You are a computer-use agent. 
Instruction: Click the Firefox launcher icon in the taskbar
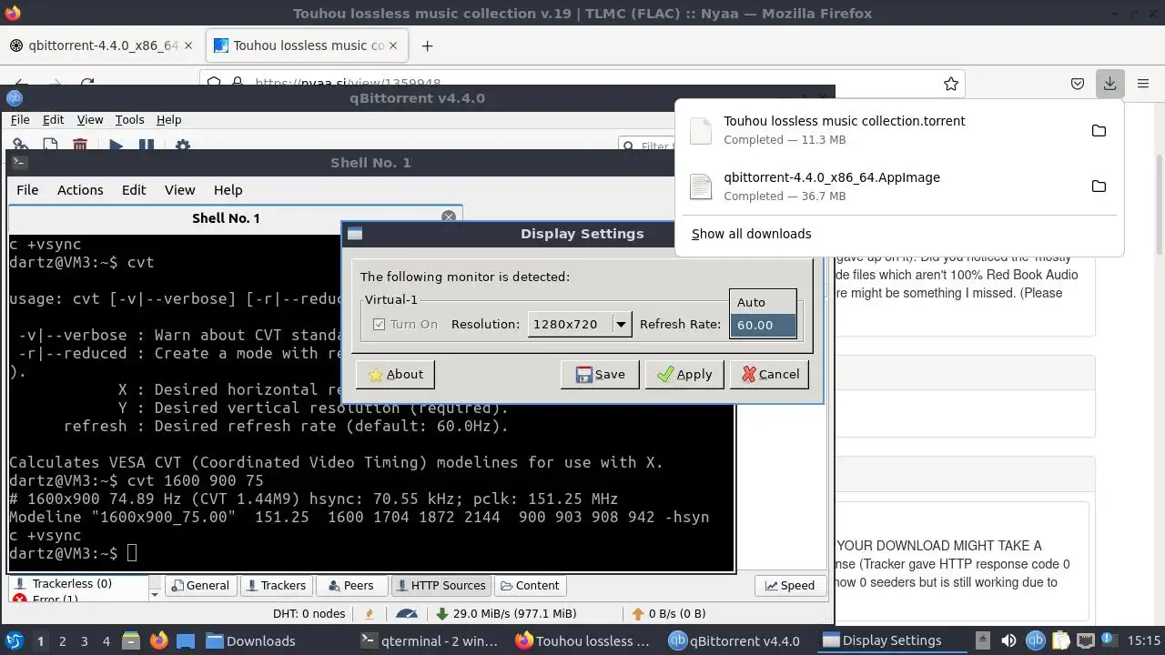158,640
